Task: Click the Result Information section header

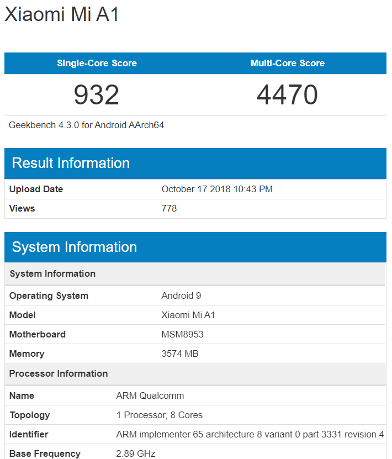Action: click(x=195, y=163)
